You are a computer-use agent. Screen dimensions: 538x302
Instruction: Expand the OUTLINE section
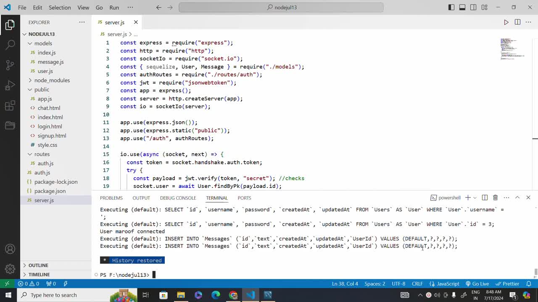pos(56,265)
